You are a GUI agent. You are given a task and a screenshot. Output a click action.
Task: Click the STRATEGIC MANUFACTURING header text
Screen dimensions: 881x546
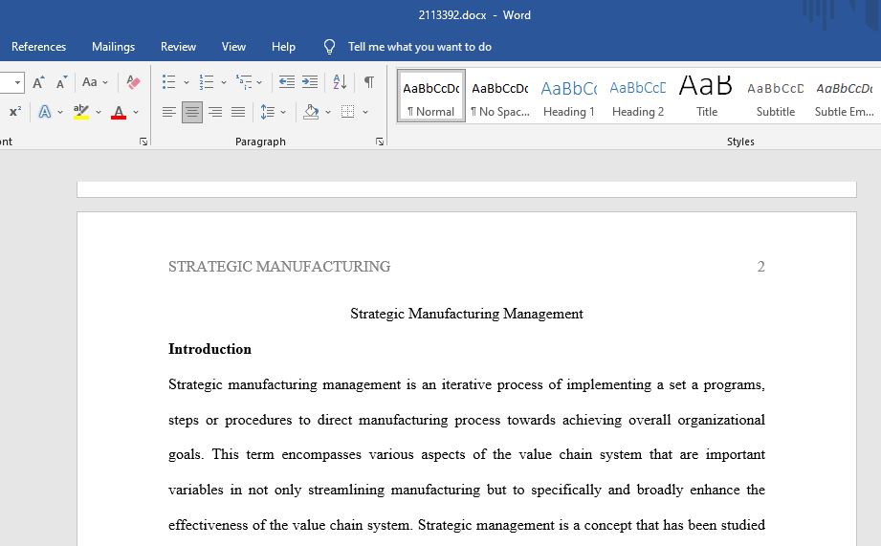click(279, 266)
